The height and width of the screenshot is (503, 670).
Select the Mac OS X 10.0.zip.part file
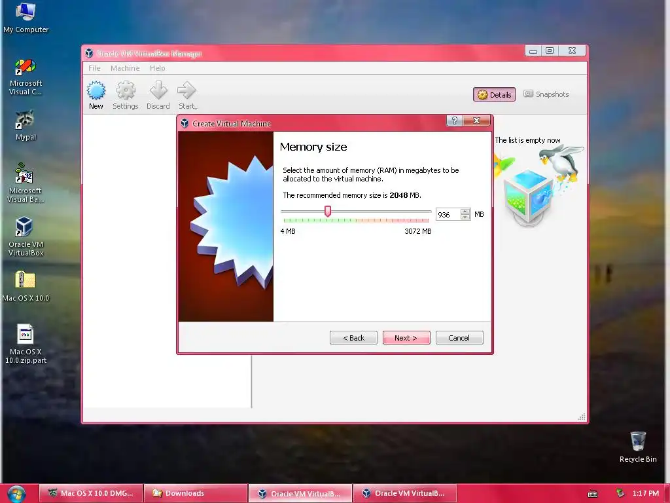click(26, 345)
